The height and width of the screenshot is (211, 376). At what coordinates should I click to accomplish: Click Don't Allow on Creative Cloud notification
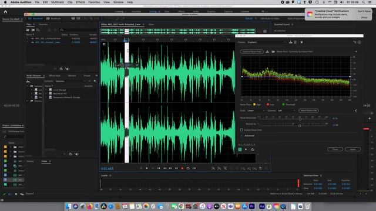click(x=364, y=11)
